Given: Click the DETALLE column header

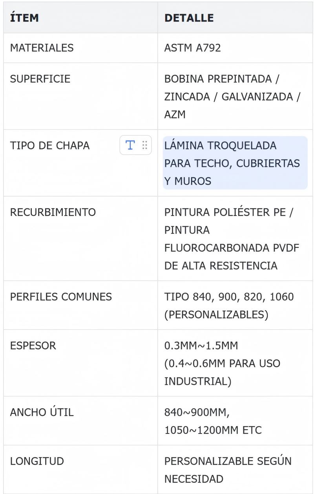Looking at the screenshot, I should [x=189, y=18].
